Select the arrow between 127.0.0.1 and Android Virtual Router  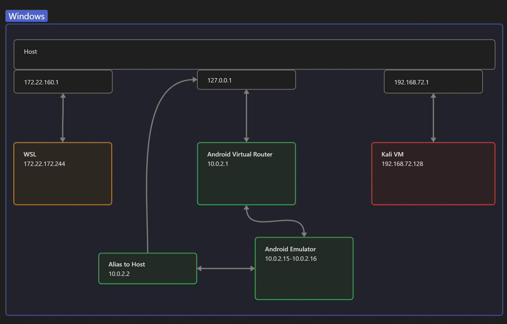click(247, 116)
